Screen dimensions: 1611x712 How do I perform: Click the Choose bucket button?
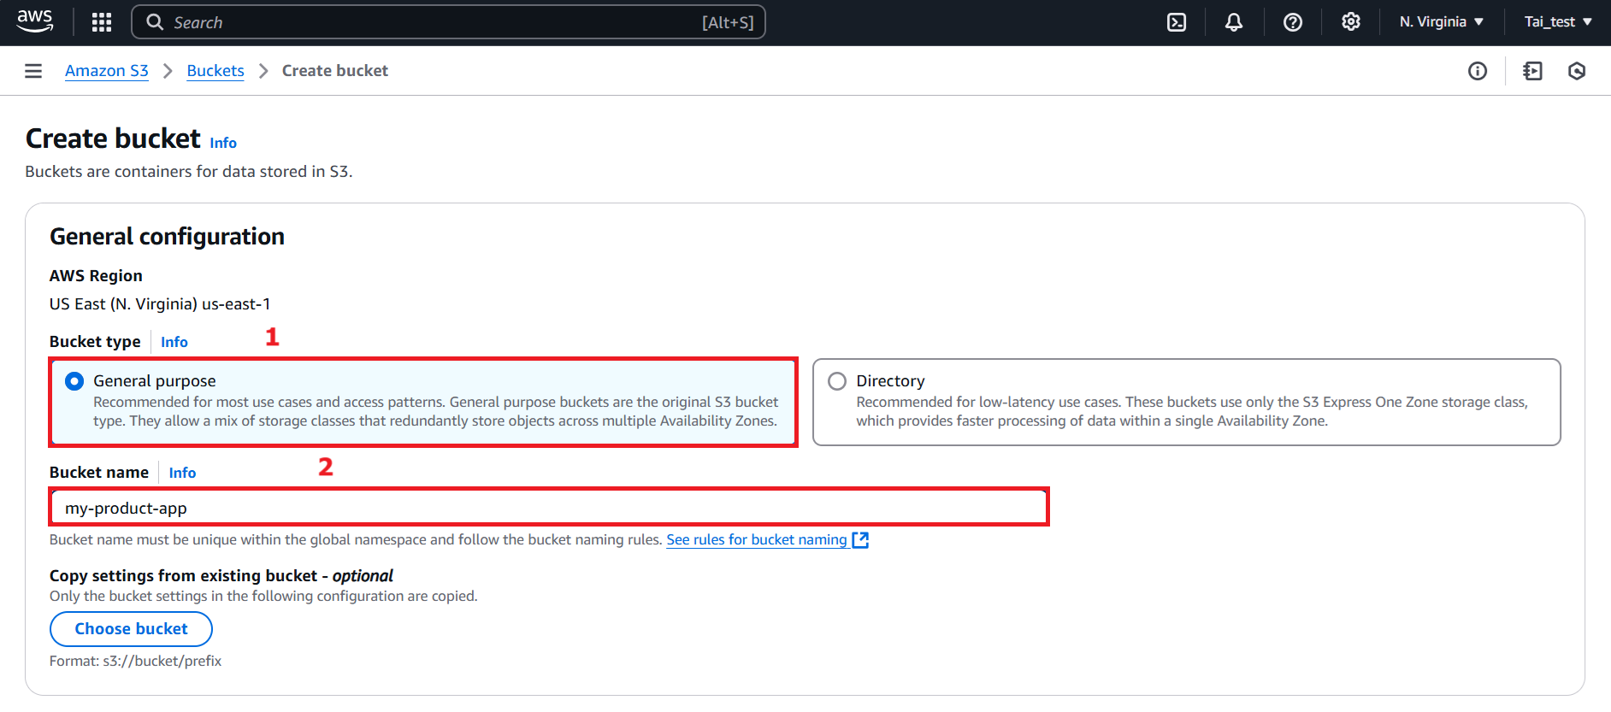[x=131, y=629]
